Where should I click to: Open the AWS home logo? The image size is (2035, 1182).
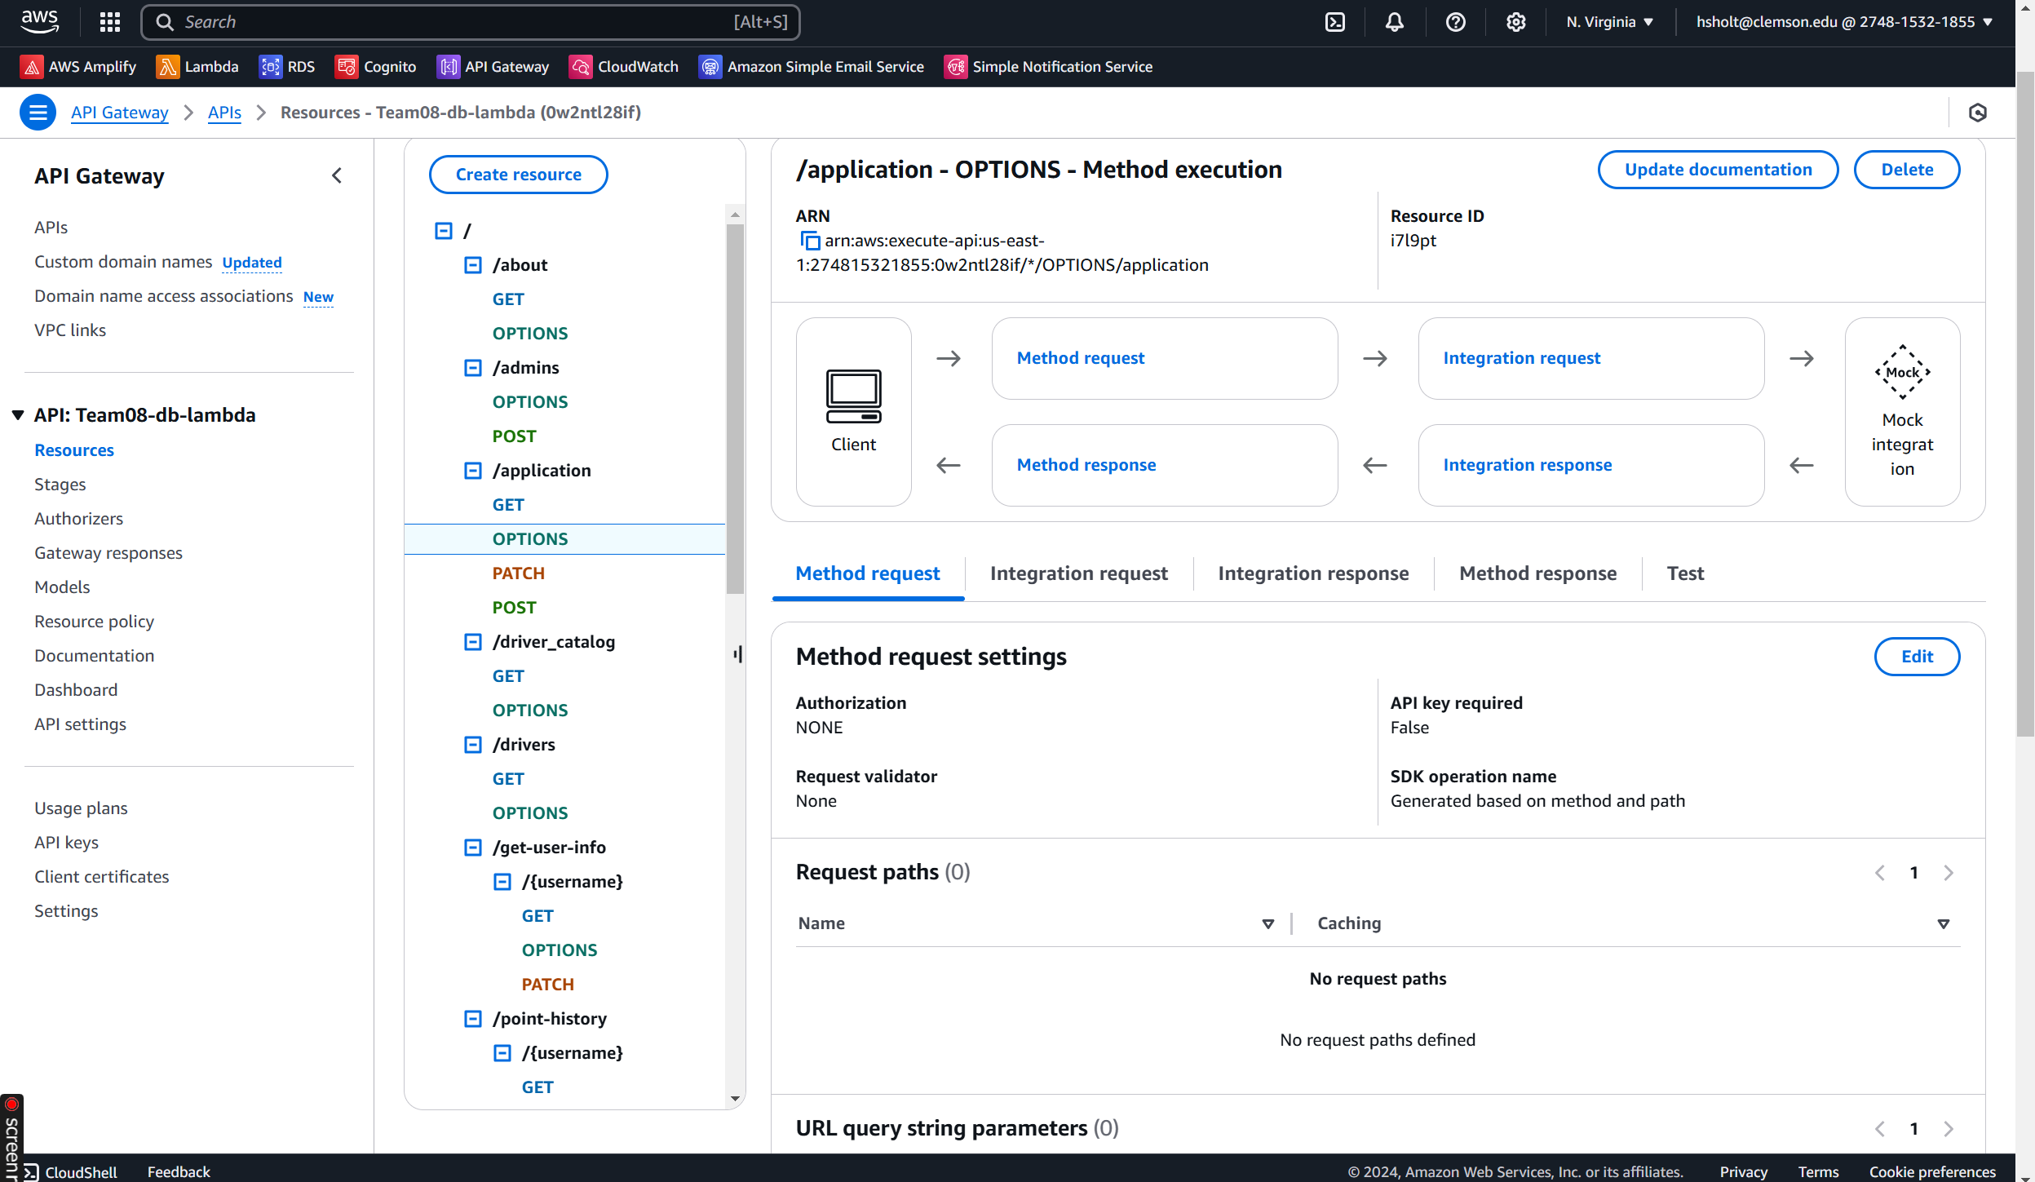(x=39, y=22)
